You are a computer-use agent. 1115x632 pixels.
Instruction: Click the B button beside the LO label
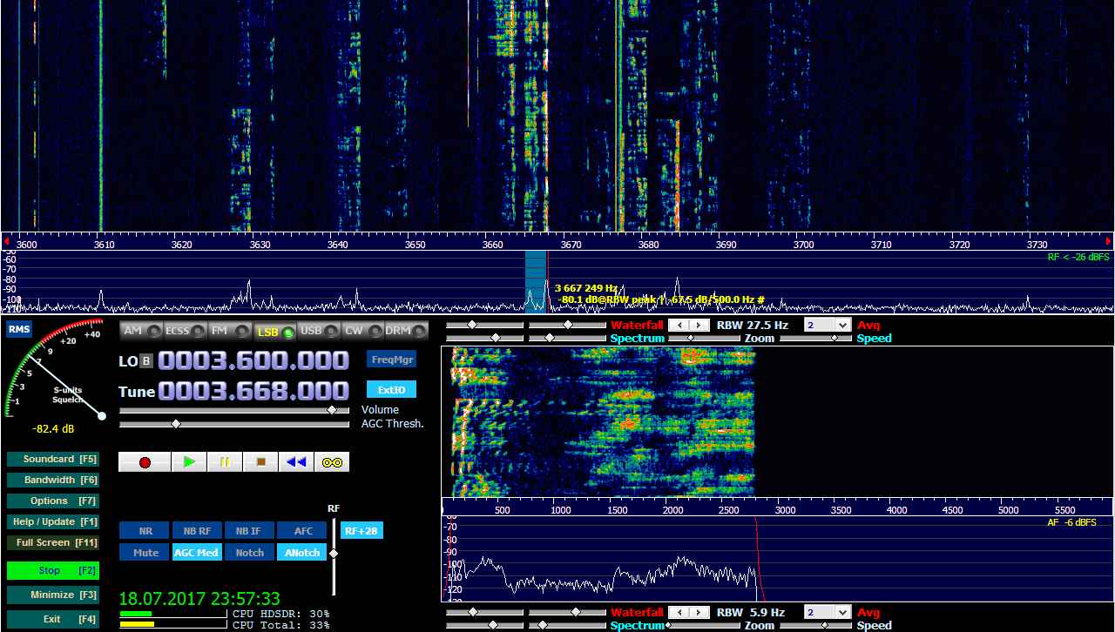tap(145, 360)
